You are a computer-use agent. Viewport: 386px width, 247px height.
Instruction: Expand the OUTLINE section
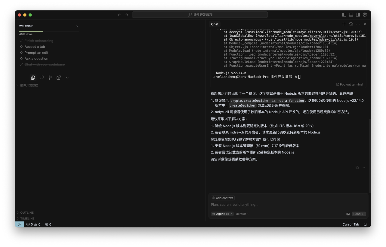tap(27, 212)
